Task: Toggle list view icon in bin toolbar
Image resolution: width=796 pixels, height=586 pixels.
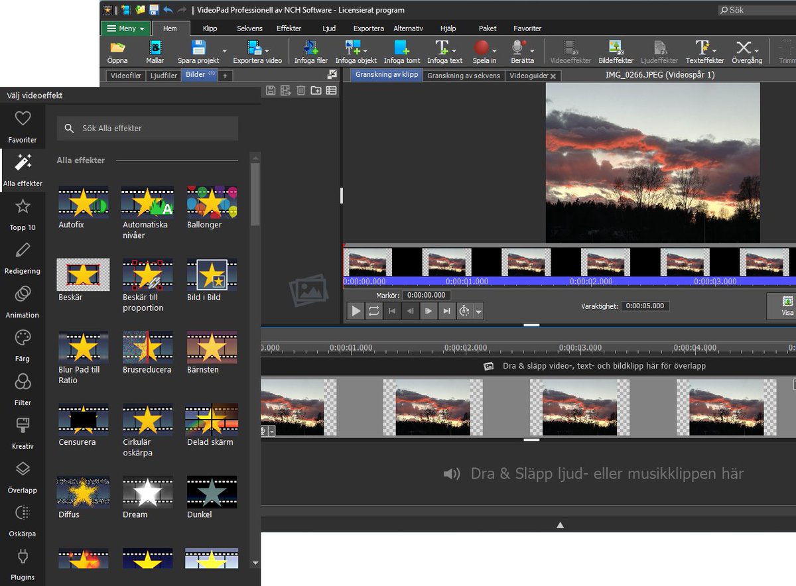Action: 331,90
